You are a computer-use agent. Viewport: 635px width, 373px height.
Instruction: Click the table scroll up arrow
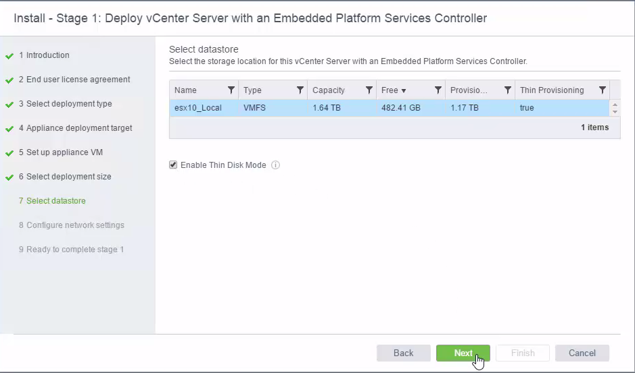click(x=615, y=105)
